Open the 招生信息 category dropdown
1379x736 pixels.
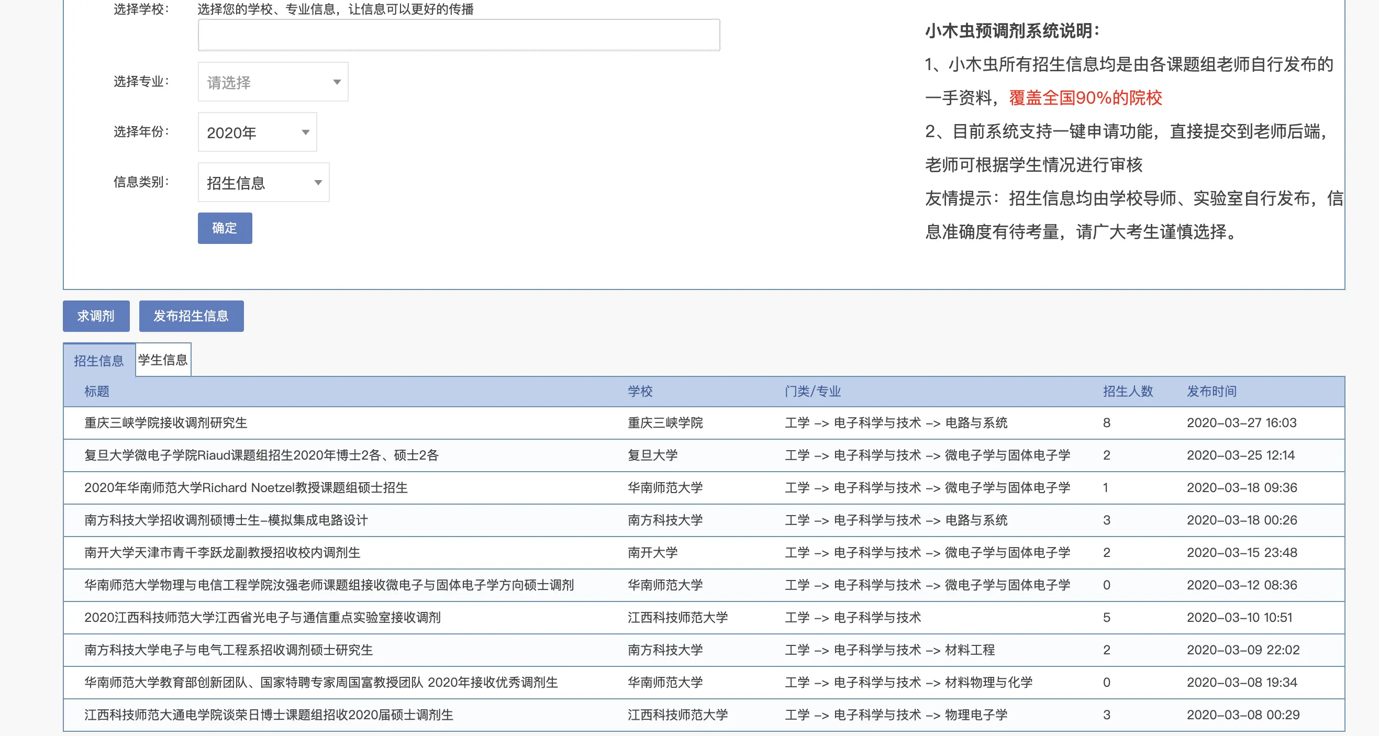263,183
